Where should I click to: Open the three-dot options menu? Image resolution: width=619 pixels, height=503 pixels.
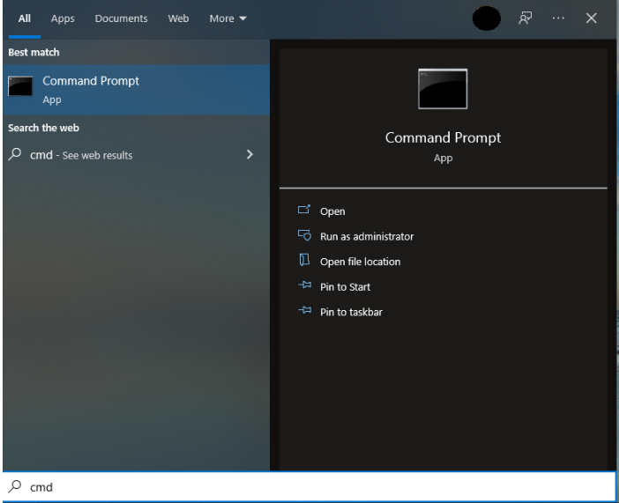click(x=558, y=18)
